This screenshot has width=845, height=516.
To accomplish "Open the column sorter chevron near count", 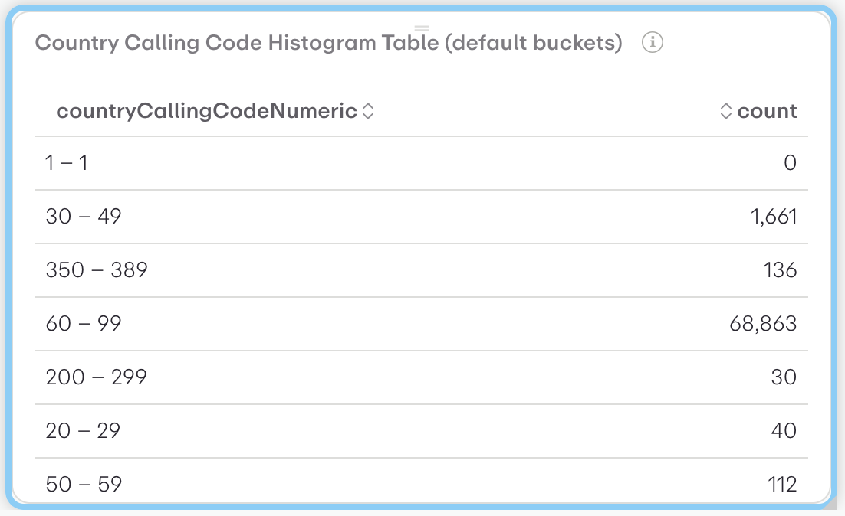I will [x=726, y=111].
